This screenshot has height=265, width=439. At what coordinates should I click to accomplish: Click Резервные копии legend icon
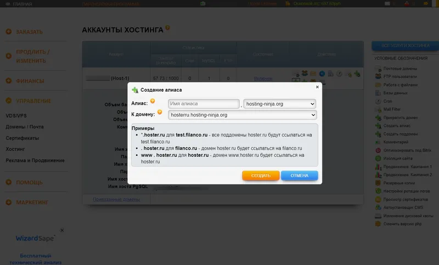(378, 183)
